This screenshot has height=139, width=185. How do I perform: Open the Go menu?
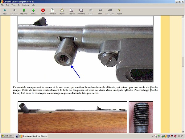(19, 5)
